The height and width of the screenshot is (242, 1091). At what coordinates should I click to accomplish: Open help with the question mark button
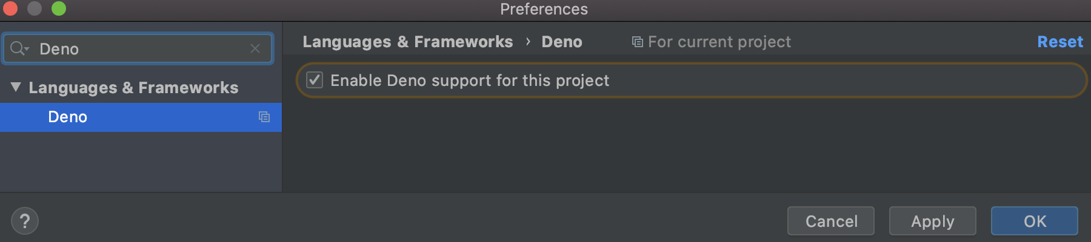pos(25,221)
